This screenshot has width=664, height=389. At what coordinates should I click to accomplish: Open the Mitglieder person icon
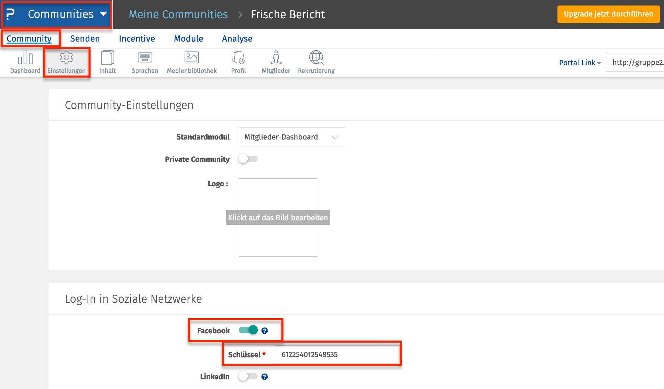(x=276, y=58)
